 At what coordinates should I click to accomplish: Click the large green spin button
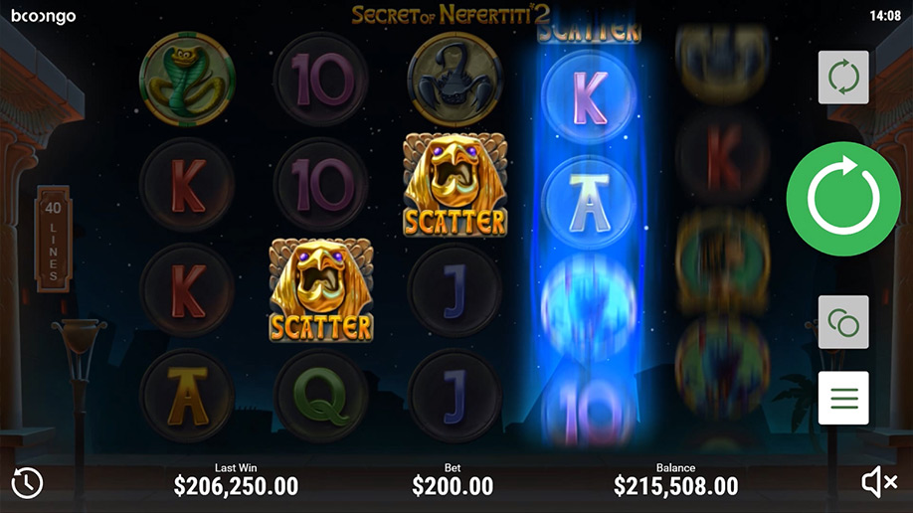point(843,199)
